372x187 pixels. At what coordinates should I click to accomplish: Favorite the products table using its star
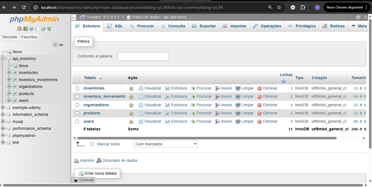(131, 113)
